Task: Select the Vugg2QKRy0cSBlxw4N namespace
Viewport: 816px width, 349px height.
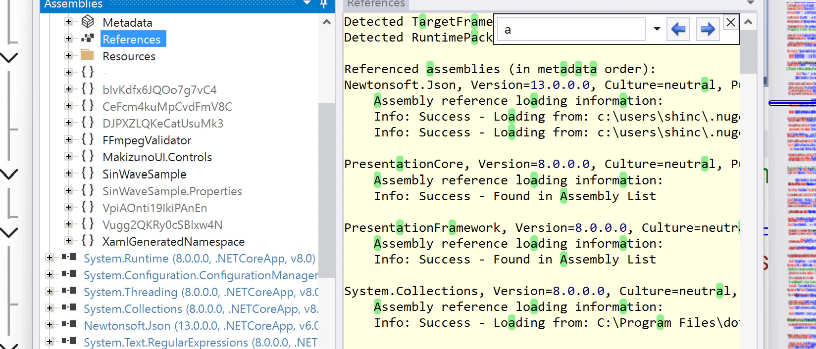Action: click(162, 225)
